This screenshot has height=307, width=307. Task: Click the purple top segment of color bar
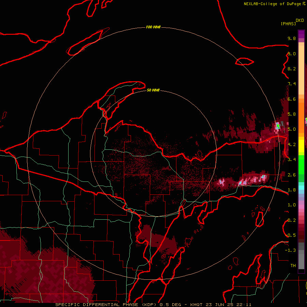[301, 34]
